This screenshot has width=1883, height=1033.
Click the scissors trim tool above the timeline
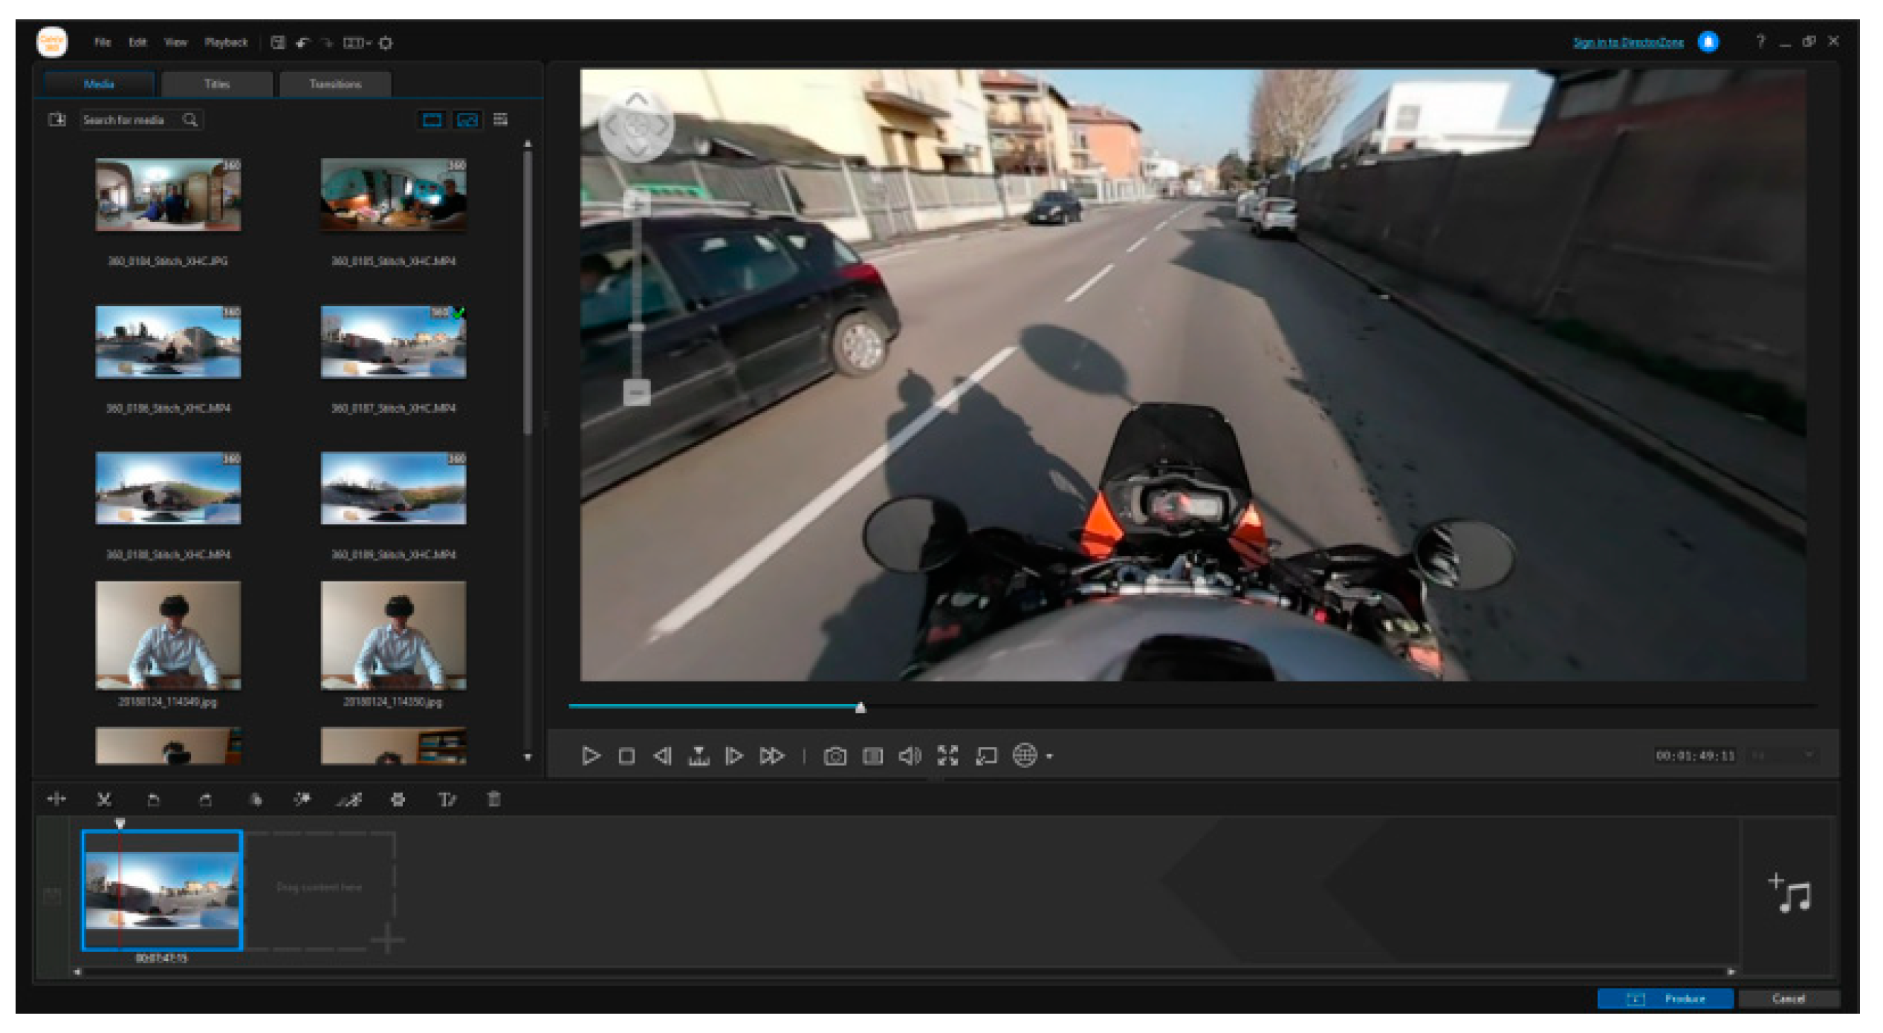tap(104, 800)
